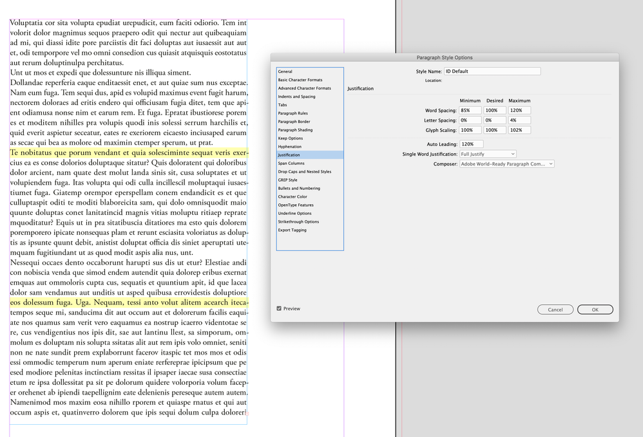Open the OpenType Features panel
This screenshot has width=643, height=437.
(x=294, y=205)
